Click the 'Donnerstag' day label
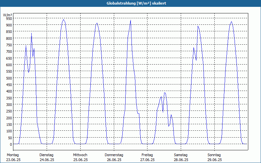Image resolution: width=261 pixels, height=163 pixels. tap(114, 155)
